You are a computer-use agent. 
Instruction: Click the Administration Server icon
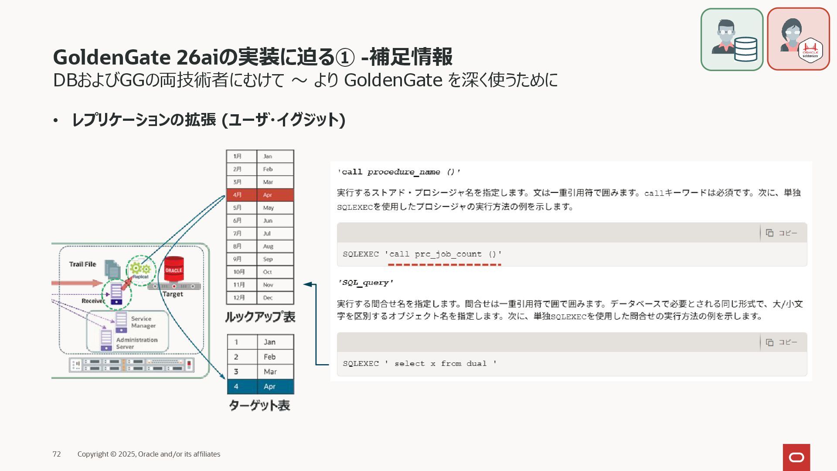point(106,340)
